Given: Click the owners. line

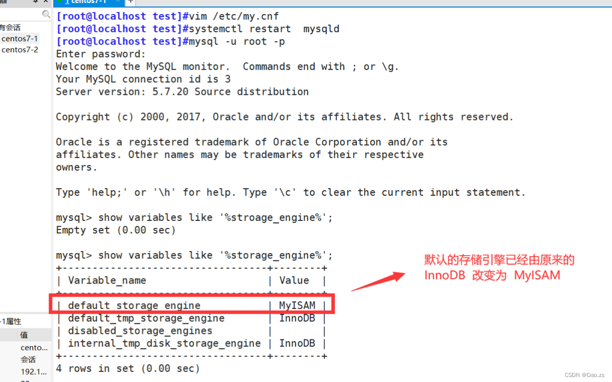Looking at the screenshot, I should 77,167.
